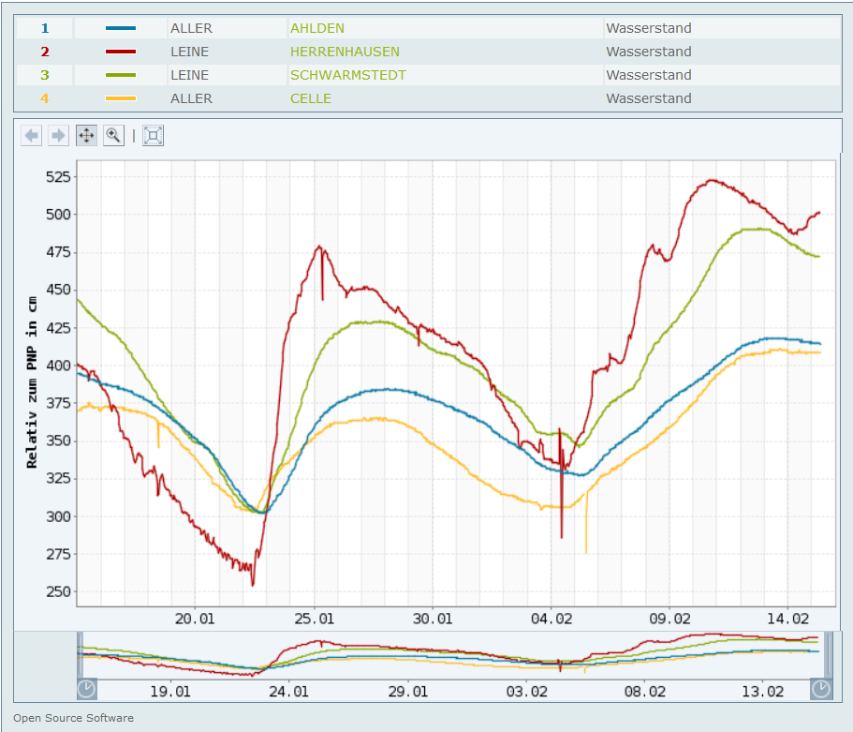Click the yellow line swatch for CELLE

coord(121,98)
